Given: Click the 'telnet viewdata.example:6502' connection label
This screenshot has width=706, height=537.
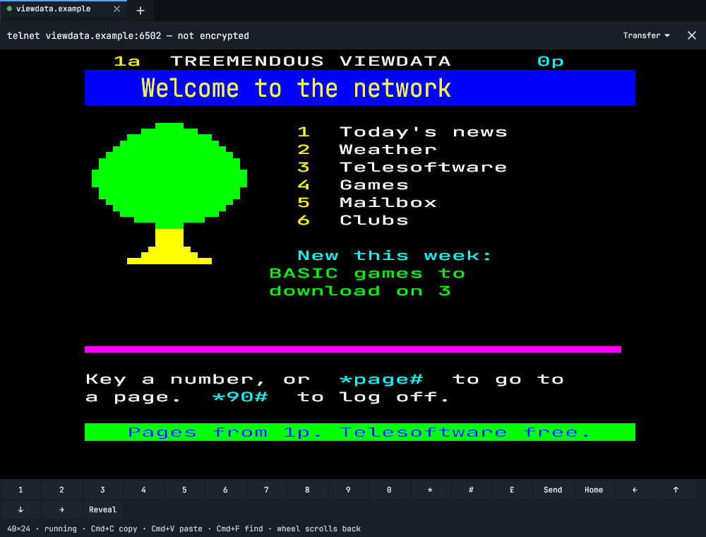Looking at the screenshot, I should point(84,35).
